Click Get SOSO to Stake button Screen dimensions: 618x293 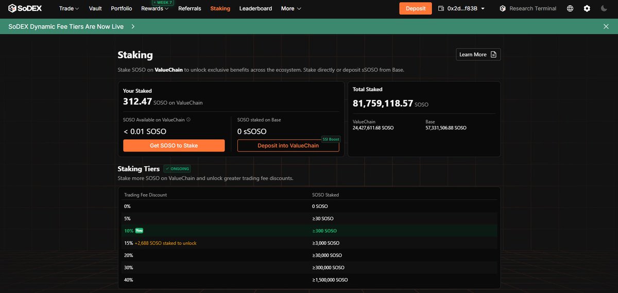tap(174, 146)
